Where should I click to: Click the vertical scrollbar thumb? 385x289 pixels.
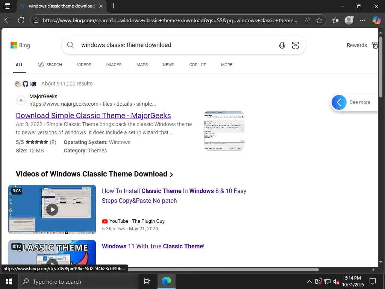[380, 67]
